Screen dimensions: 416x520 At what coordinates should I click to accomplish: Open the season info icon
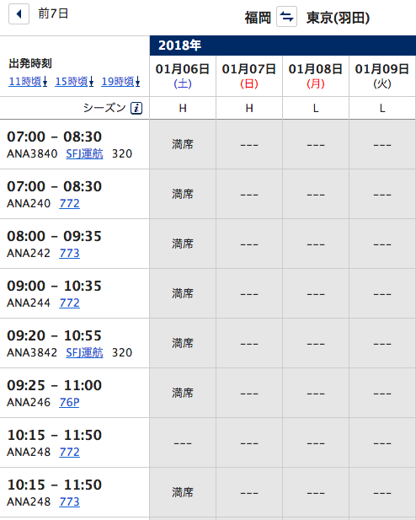click(x=136, y=108)
